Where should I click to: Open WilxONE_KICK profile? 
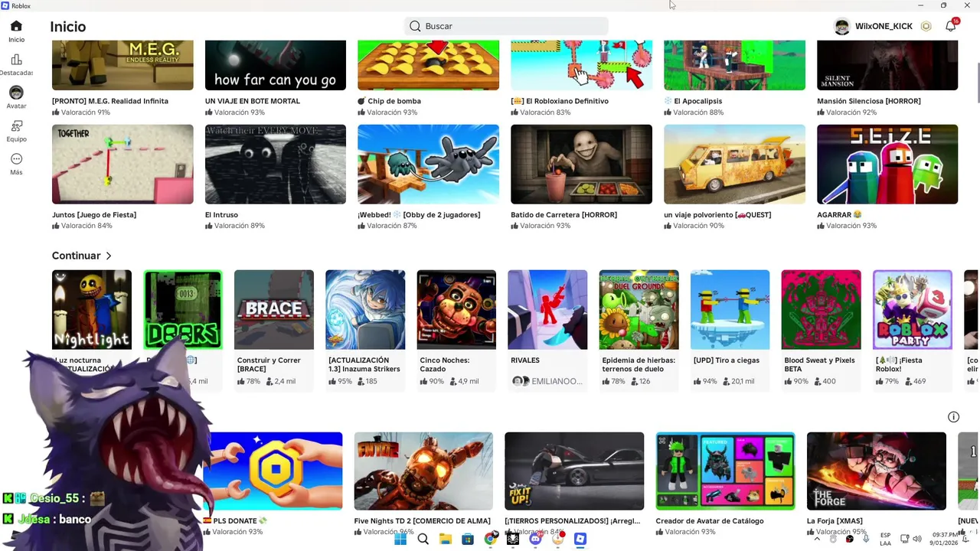click(x=884, y=26)
